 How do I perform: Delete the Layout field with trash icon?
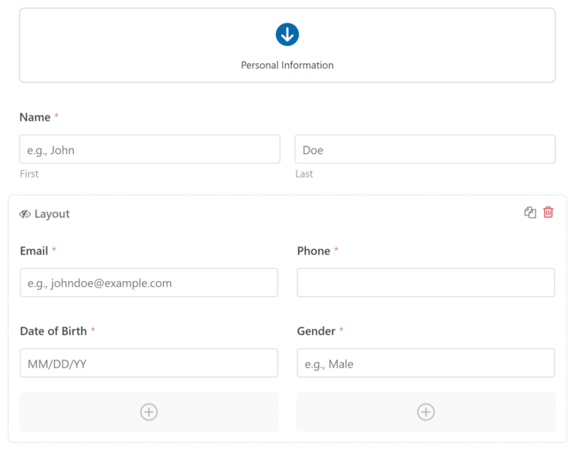click(x=548, y=212)
